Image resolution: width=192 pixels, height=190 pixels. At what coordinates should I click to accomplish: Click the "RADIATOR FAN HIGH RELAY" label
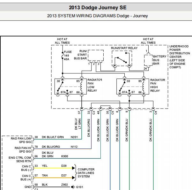pos(158,85)
